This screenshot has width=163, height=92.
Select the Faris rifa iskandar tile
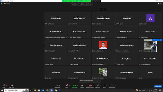click(127, 72)
